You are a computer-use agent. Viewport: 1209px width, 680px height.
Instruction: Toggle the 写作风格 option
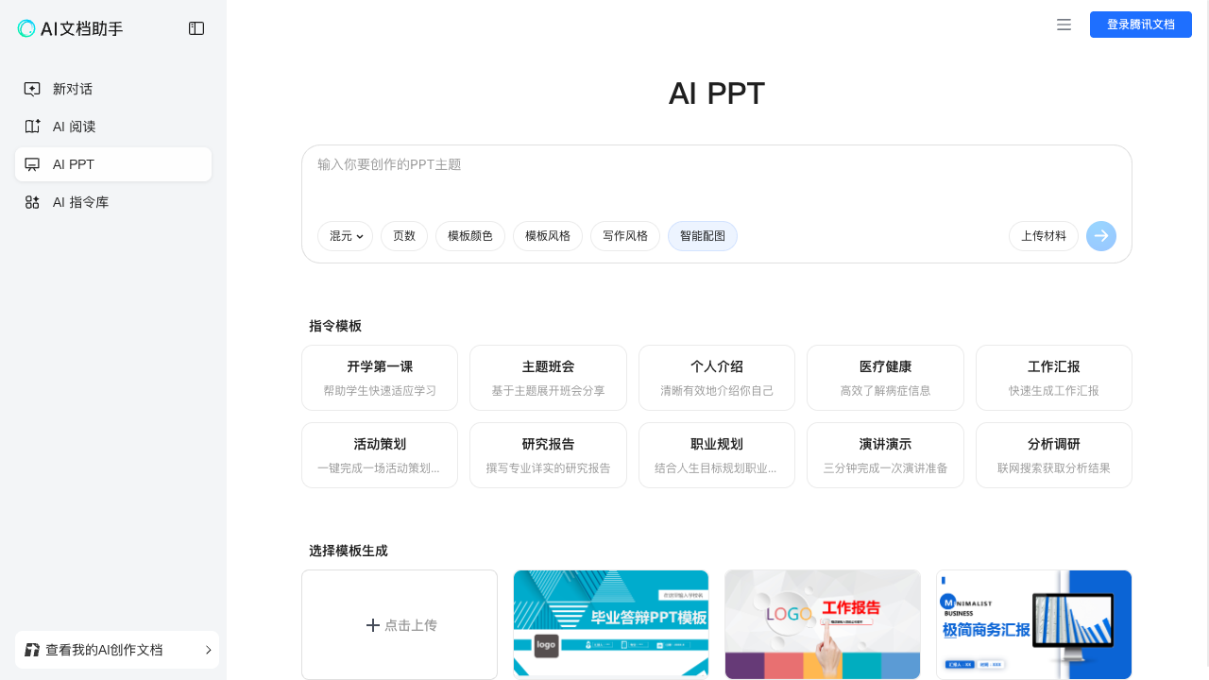click(625, 236)
